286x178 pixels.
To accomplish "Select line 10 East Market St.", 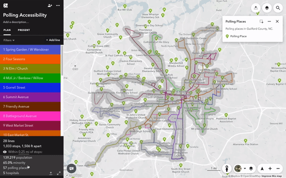I will (30, 133).
